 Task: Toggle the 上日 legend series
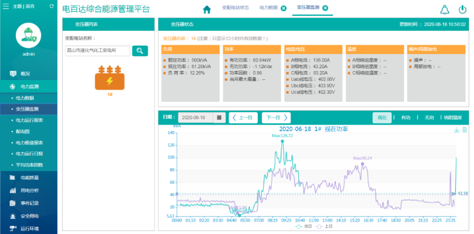point(324,226)
